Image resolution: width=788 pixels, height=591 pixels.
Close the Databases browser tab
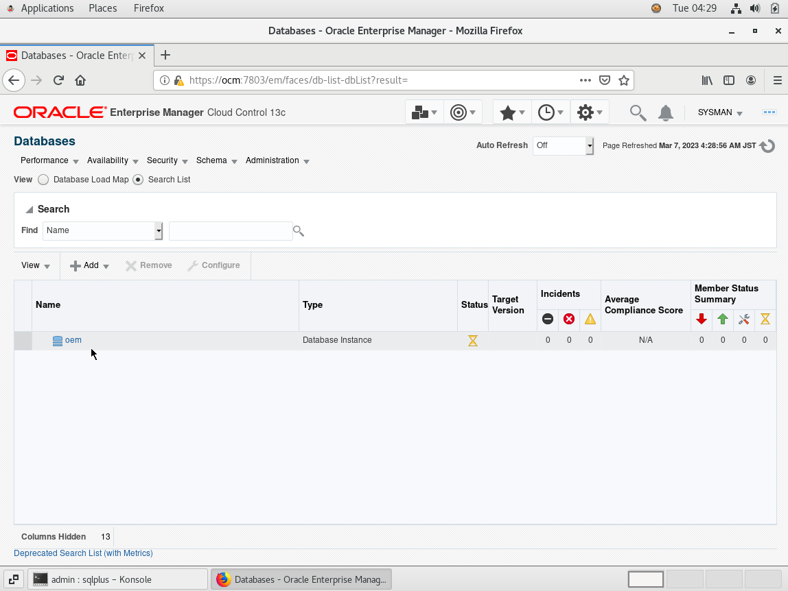tap(142, 56)
